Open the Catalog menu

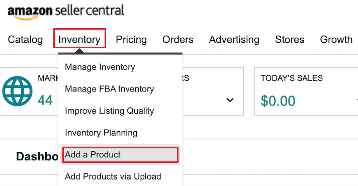(x=25, y=40)
